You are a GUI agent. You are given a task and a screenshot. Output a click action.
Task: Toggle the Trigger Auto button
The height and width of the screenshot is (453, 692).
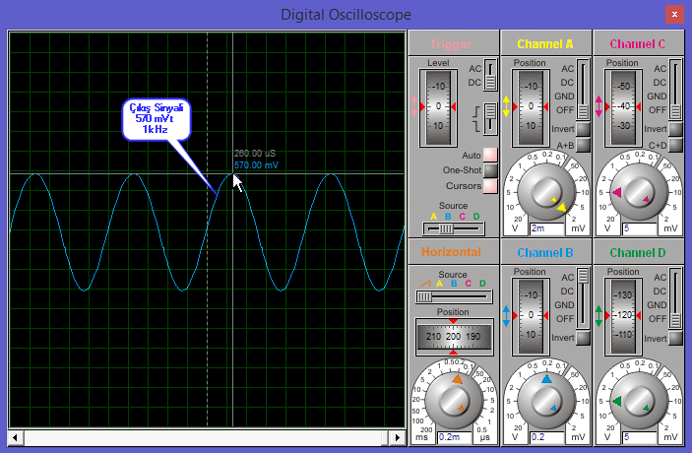[489, 155]
